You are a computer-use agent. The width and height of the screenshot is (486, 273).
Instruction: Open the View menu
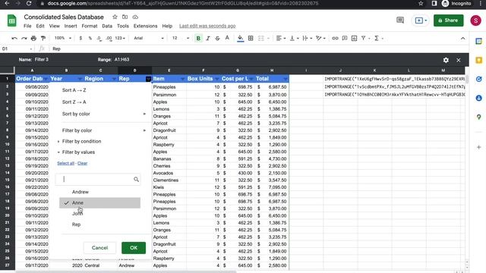(x=54, y=26)
